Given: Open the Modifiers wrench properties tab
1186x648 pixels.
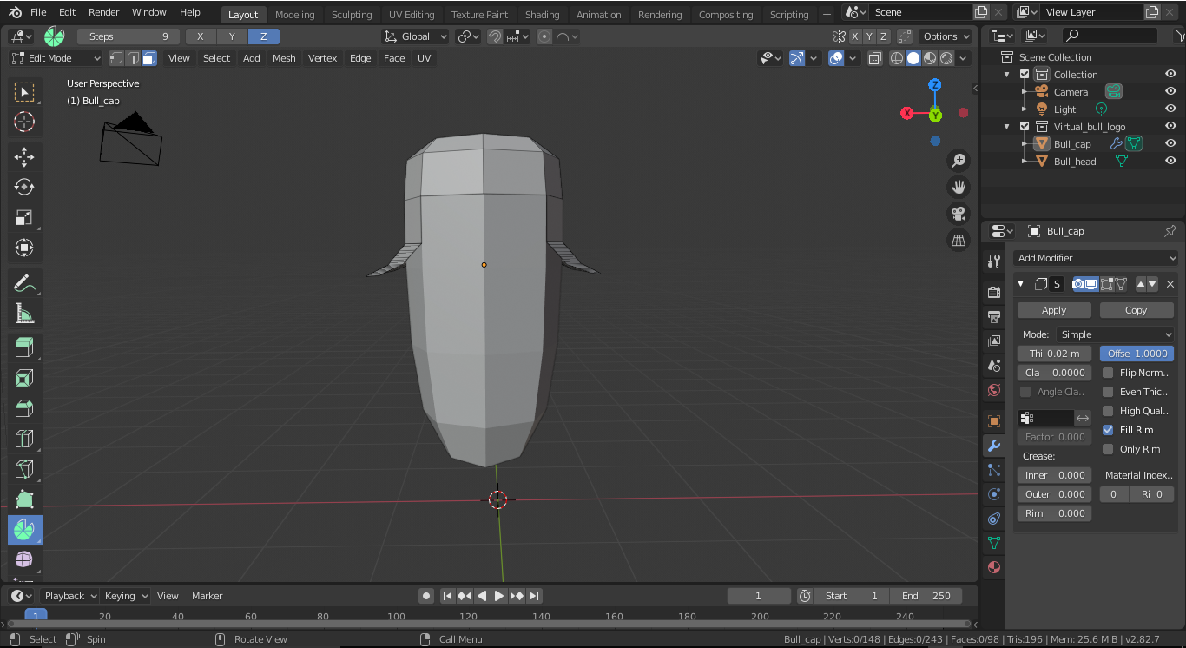Looking at the screenshot, I should [994, 446].
